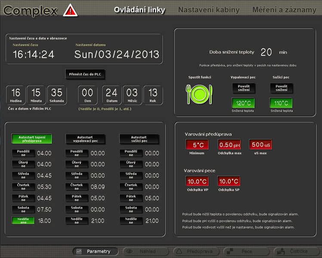Toggle Autostart vypalovací pec button
This screenshot has height=258, width=322.
(85, 138)
